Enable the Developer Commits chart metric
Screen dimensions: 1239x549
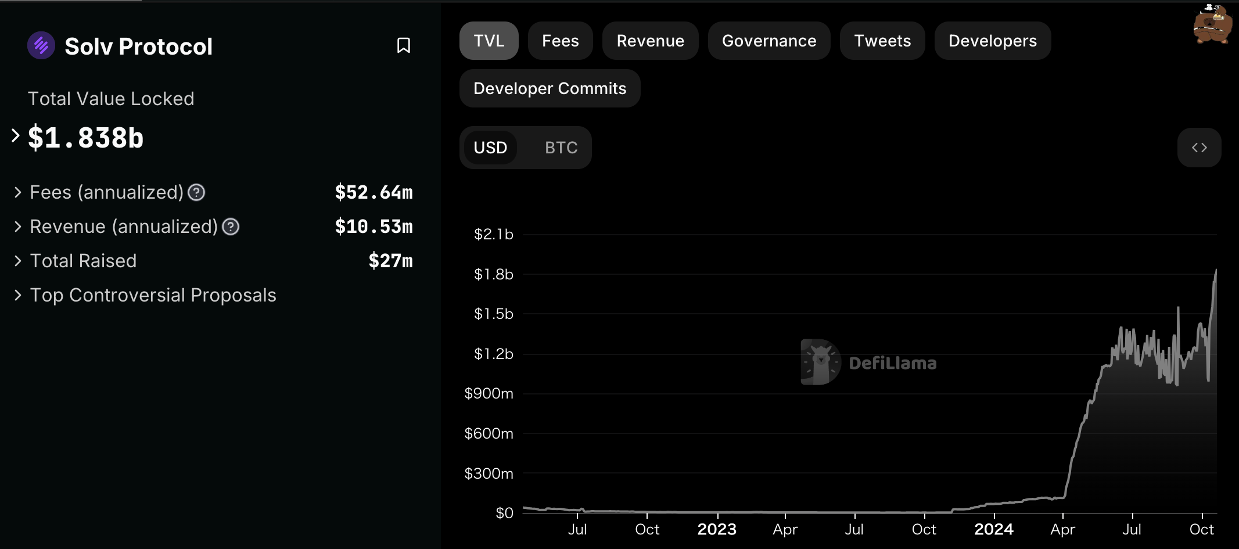point(550,88)
